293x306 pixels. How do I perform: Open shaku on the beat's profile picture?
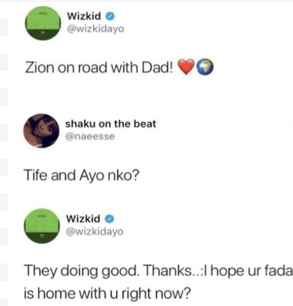click(41, 131)
